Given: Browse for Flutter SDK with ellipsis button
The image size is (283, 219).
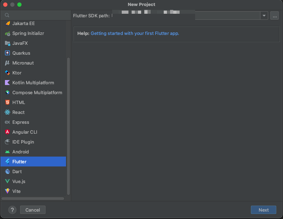Looking at the screenshot, I should pos(275,16).
